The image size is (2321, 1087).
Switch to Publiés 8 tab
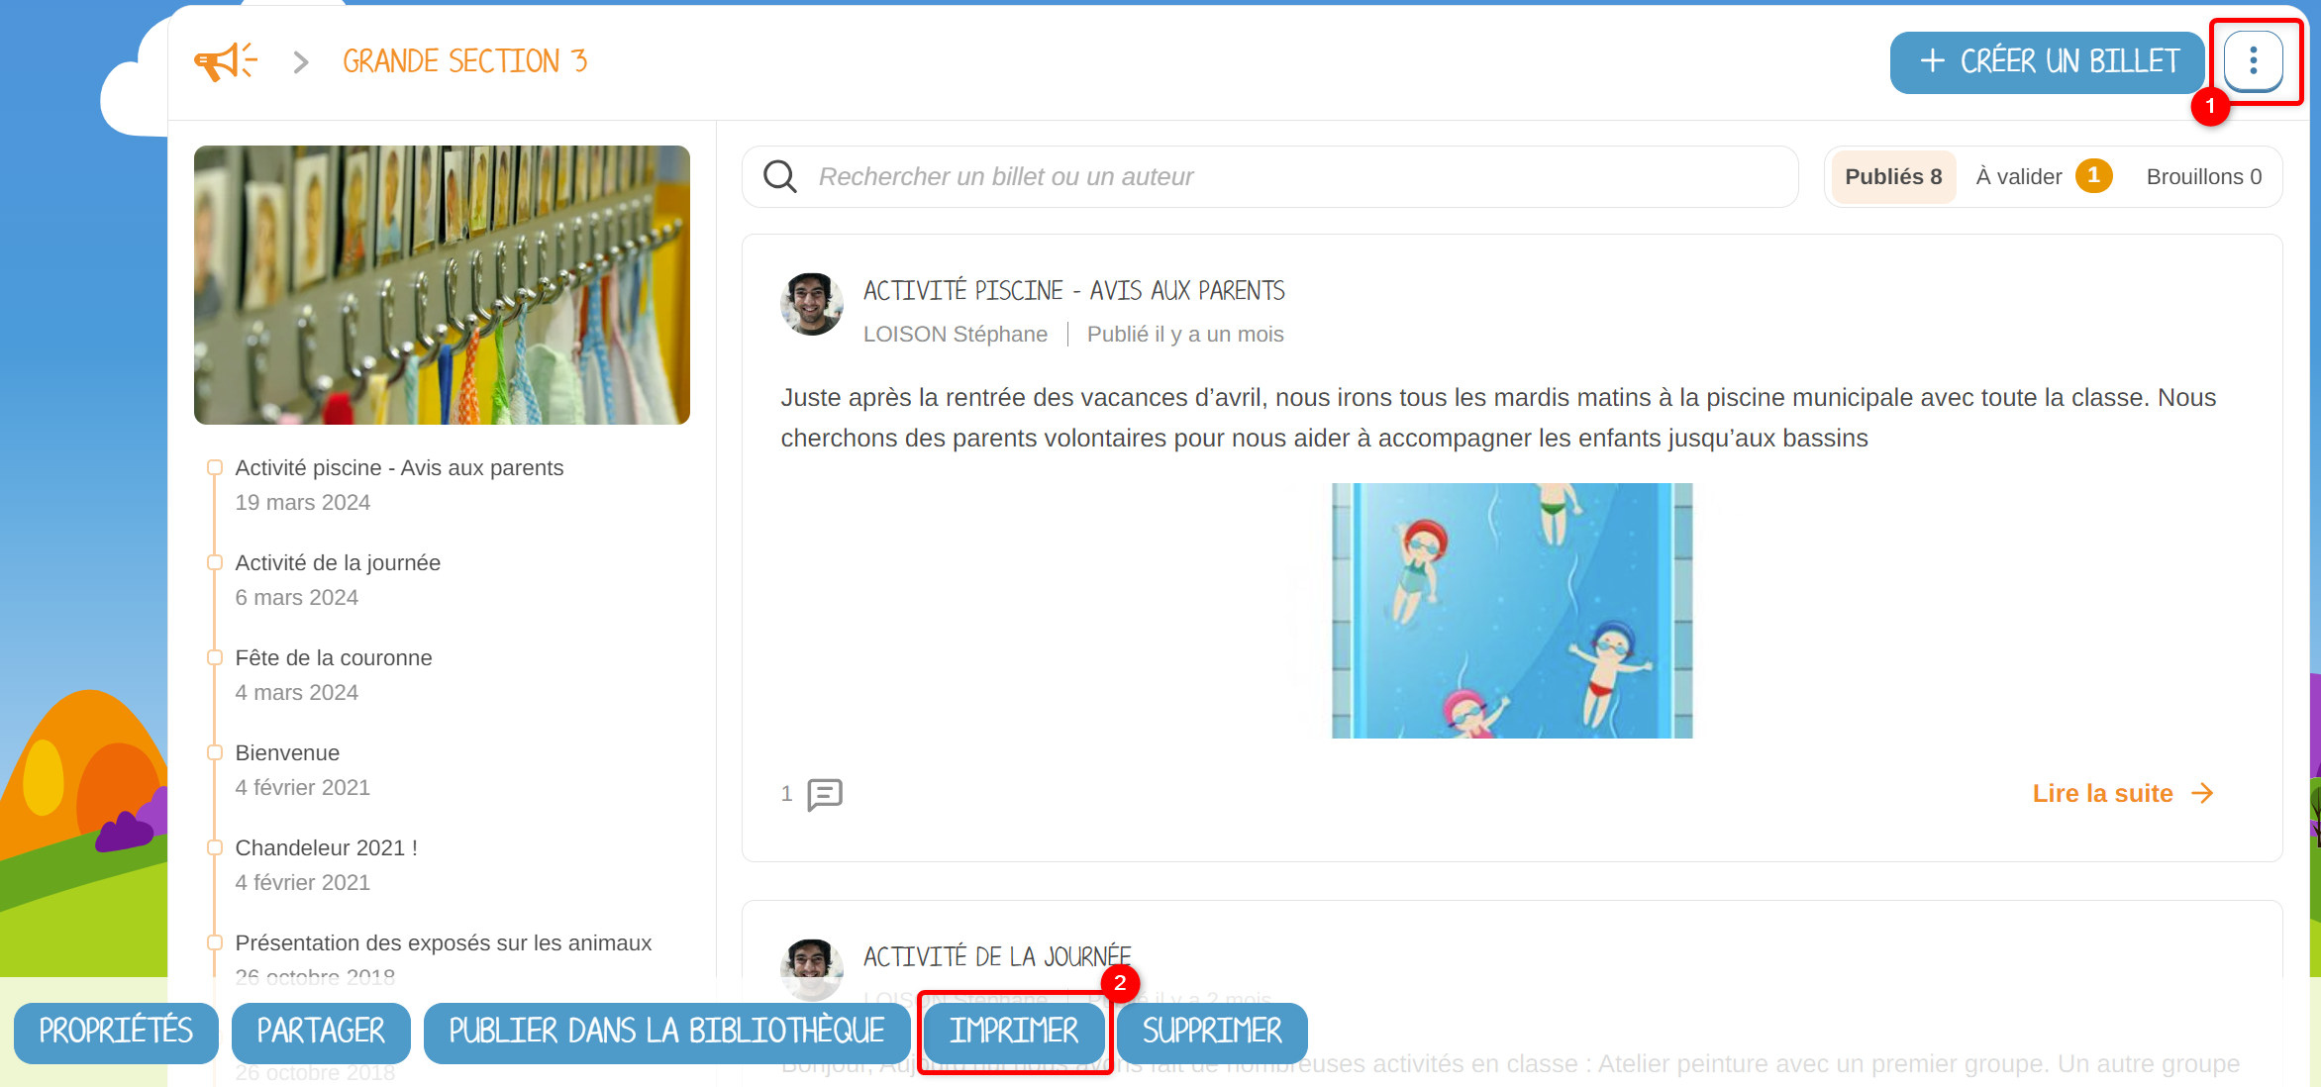point(1893,177)
